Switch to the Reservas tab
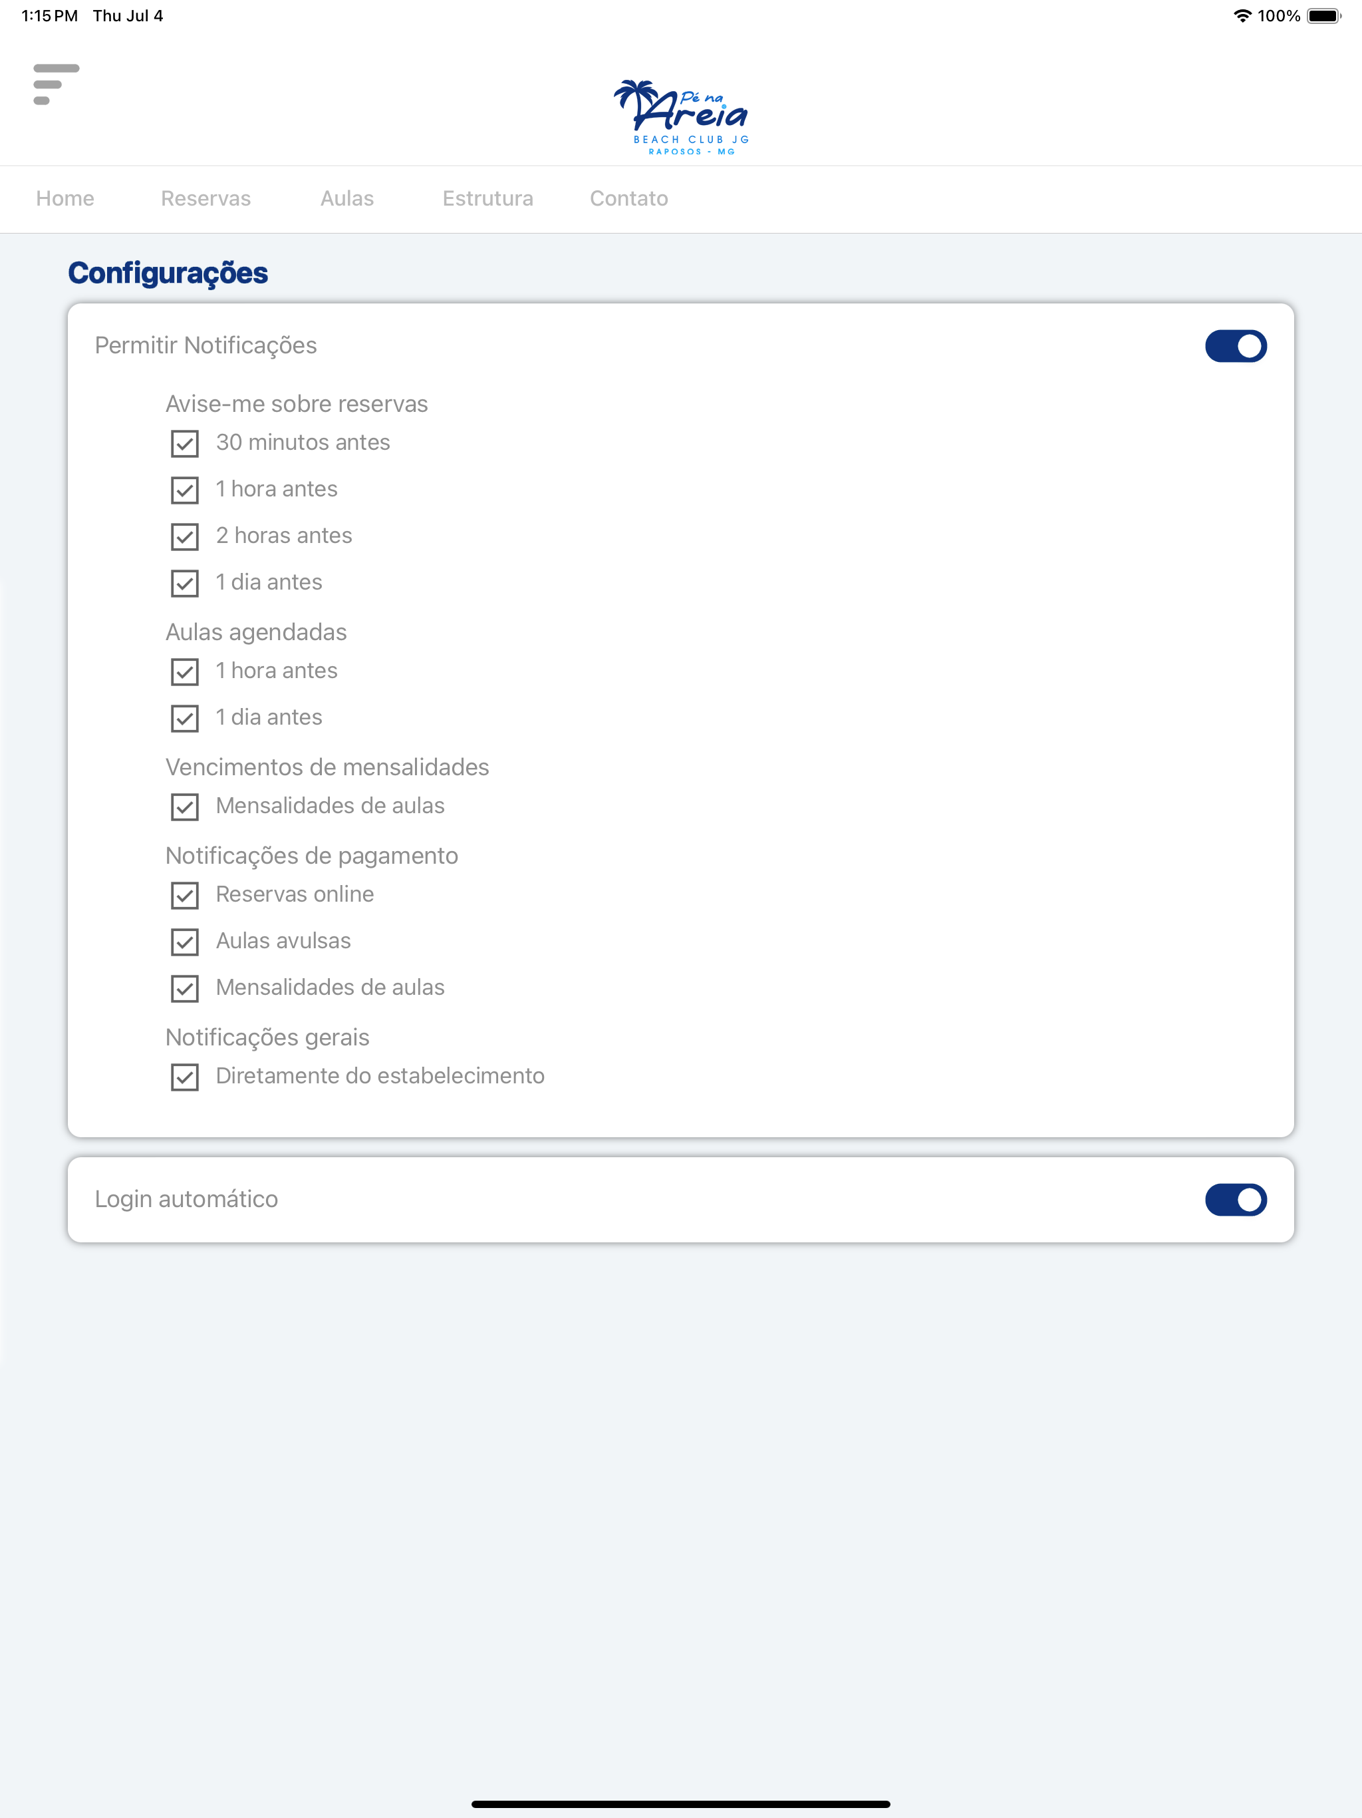The width and height of the screenshot is (1362, 1818). [205, 198]
